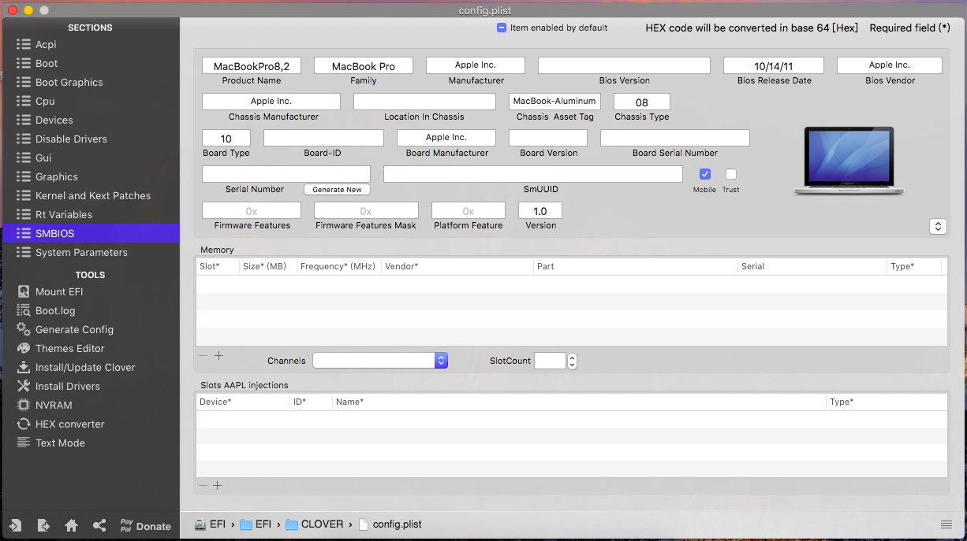This screenshot has width=967, height=541.
Task: Click config.plist file in the path bar
Action: 390,524
